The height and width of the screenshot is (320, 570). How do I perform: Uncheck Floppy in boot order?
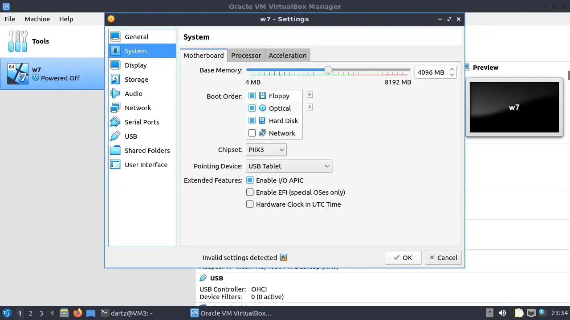[252, 96]
